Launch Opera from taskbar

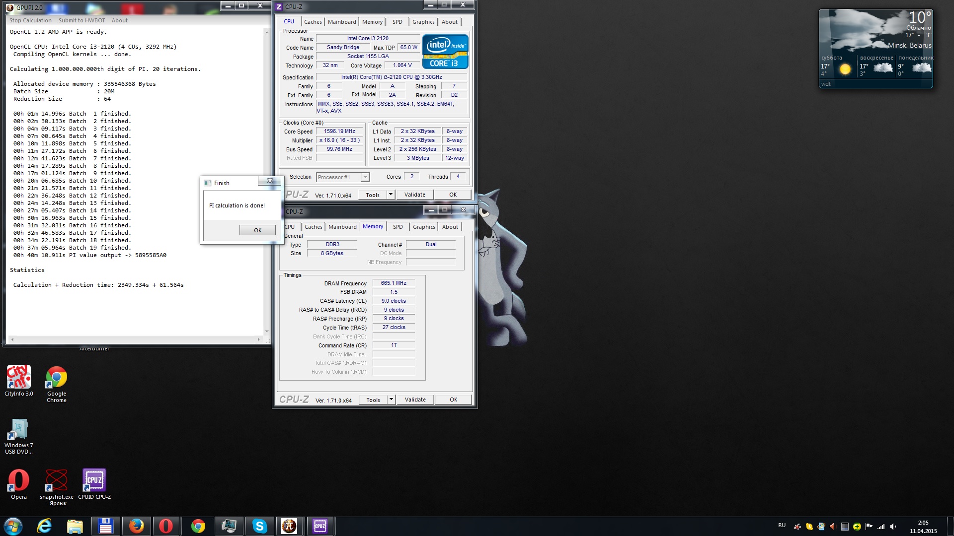166,526
